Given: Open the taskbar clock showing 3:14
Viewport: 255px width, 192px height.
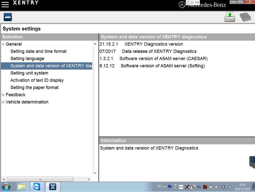Looking at the screenshot, I should pyautogui.click(x=242, y=187).
